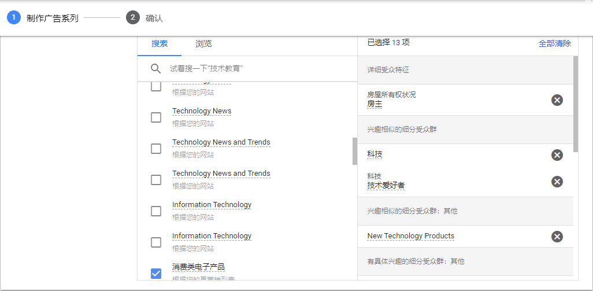Click the search magnifier icon
This screenshot has width=593, height=291.
(155, 69)
